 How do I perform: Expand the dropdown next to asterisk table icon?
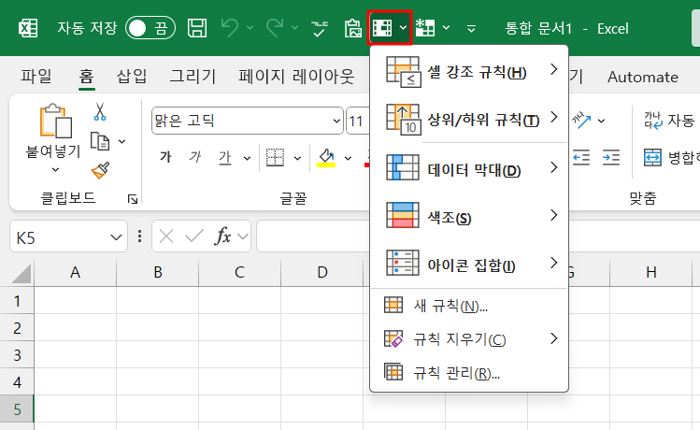pyautogui.click(x=446, y=28)
